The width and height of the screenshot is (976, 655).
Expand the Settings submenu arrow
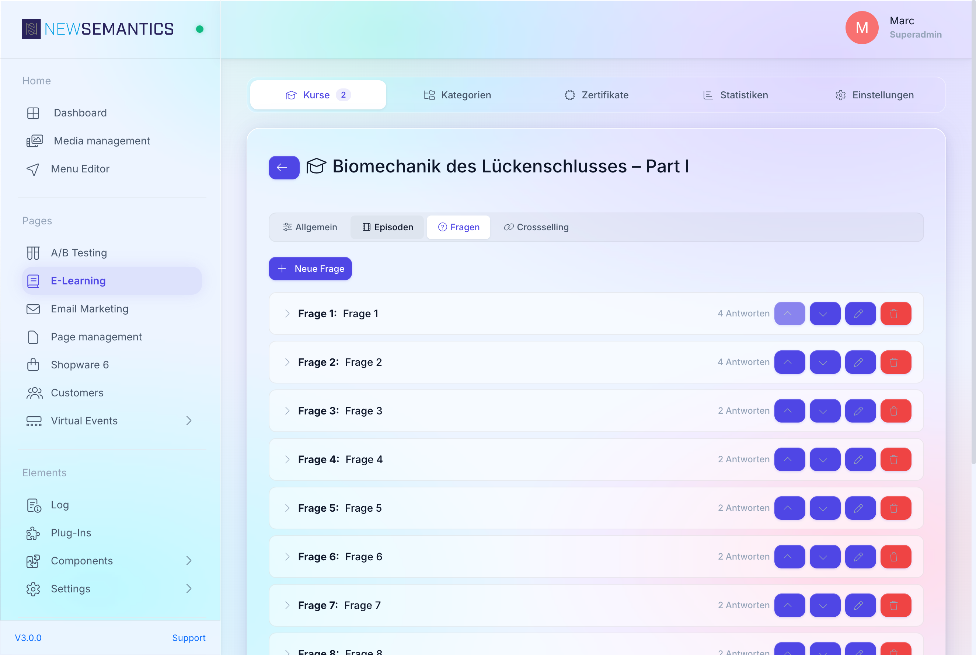point(189,589)
